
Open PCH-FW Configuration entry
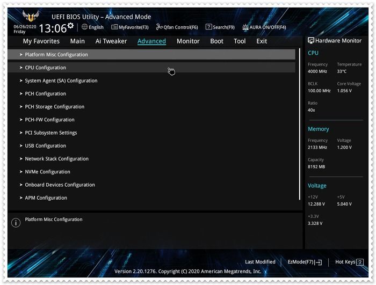[x=151, y=120]
